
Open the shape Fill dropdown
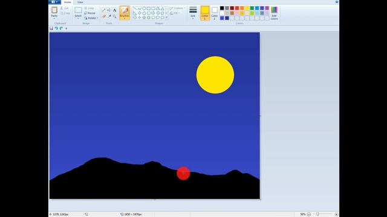[x=175, y=13]
